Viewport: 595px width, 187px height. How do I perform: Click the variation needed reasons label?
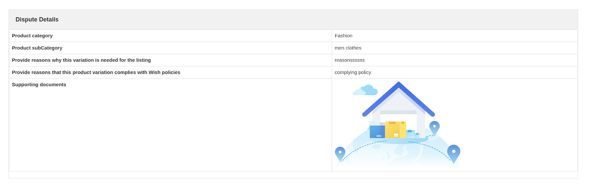pos(81,60)
